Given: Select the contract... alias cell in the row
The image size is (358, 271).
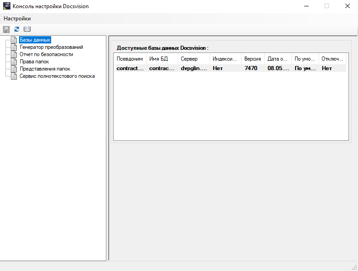Looking at the screenshot, I should [x=130, y=68].
